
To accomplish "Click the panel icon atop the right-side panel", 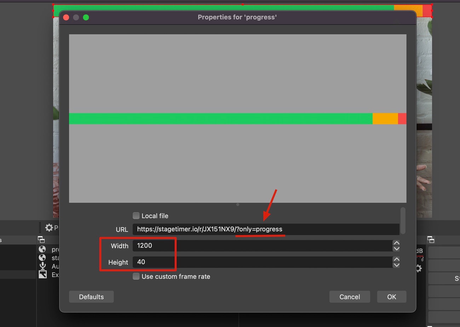I will click(431, 240).
